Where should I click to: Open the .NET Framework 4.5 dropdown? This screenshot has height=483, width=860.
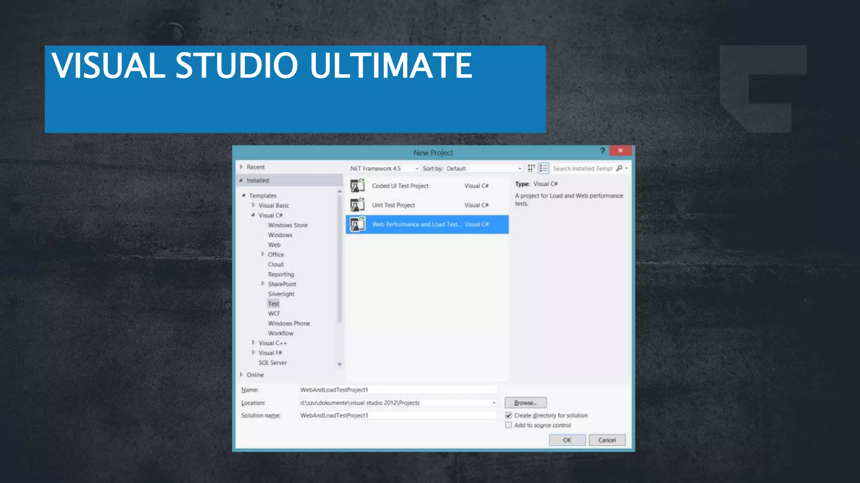384,168
